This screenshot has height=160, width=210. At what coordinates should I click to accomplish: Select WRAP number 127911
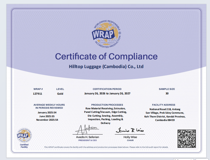(38, 94)
